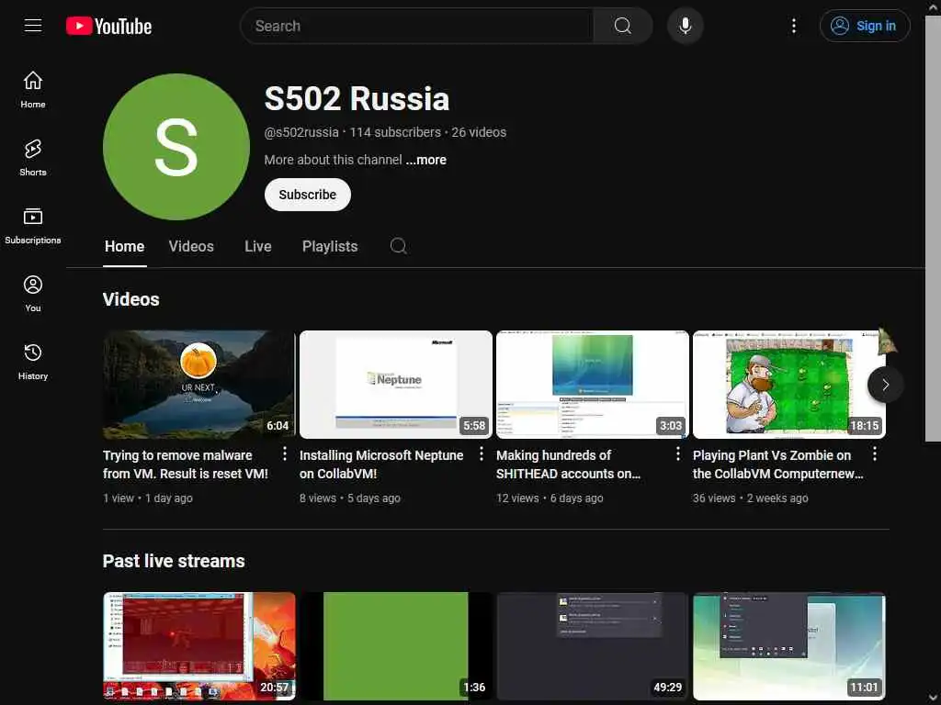Show next videos with the right arrow
Image resolution: width=941 pixels, height=705 pixels.
[x=885, y=385]
